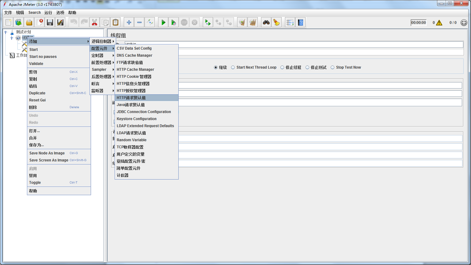This screenshot has height=265, width=471.
Task: Click the Cut scissors icon
Action: click(x=95, y=22)
